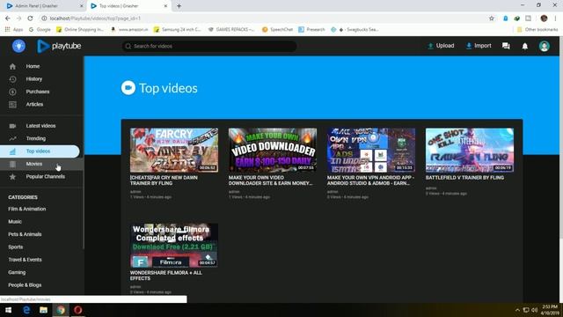Click the PlayTube logo

tap(59, 46)
